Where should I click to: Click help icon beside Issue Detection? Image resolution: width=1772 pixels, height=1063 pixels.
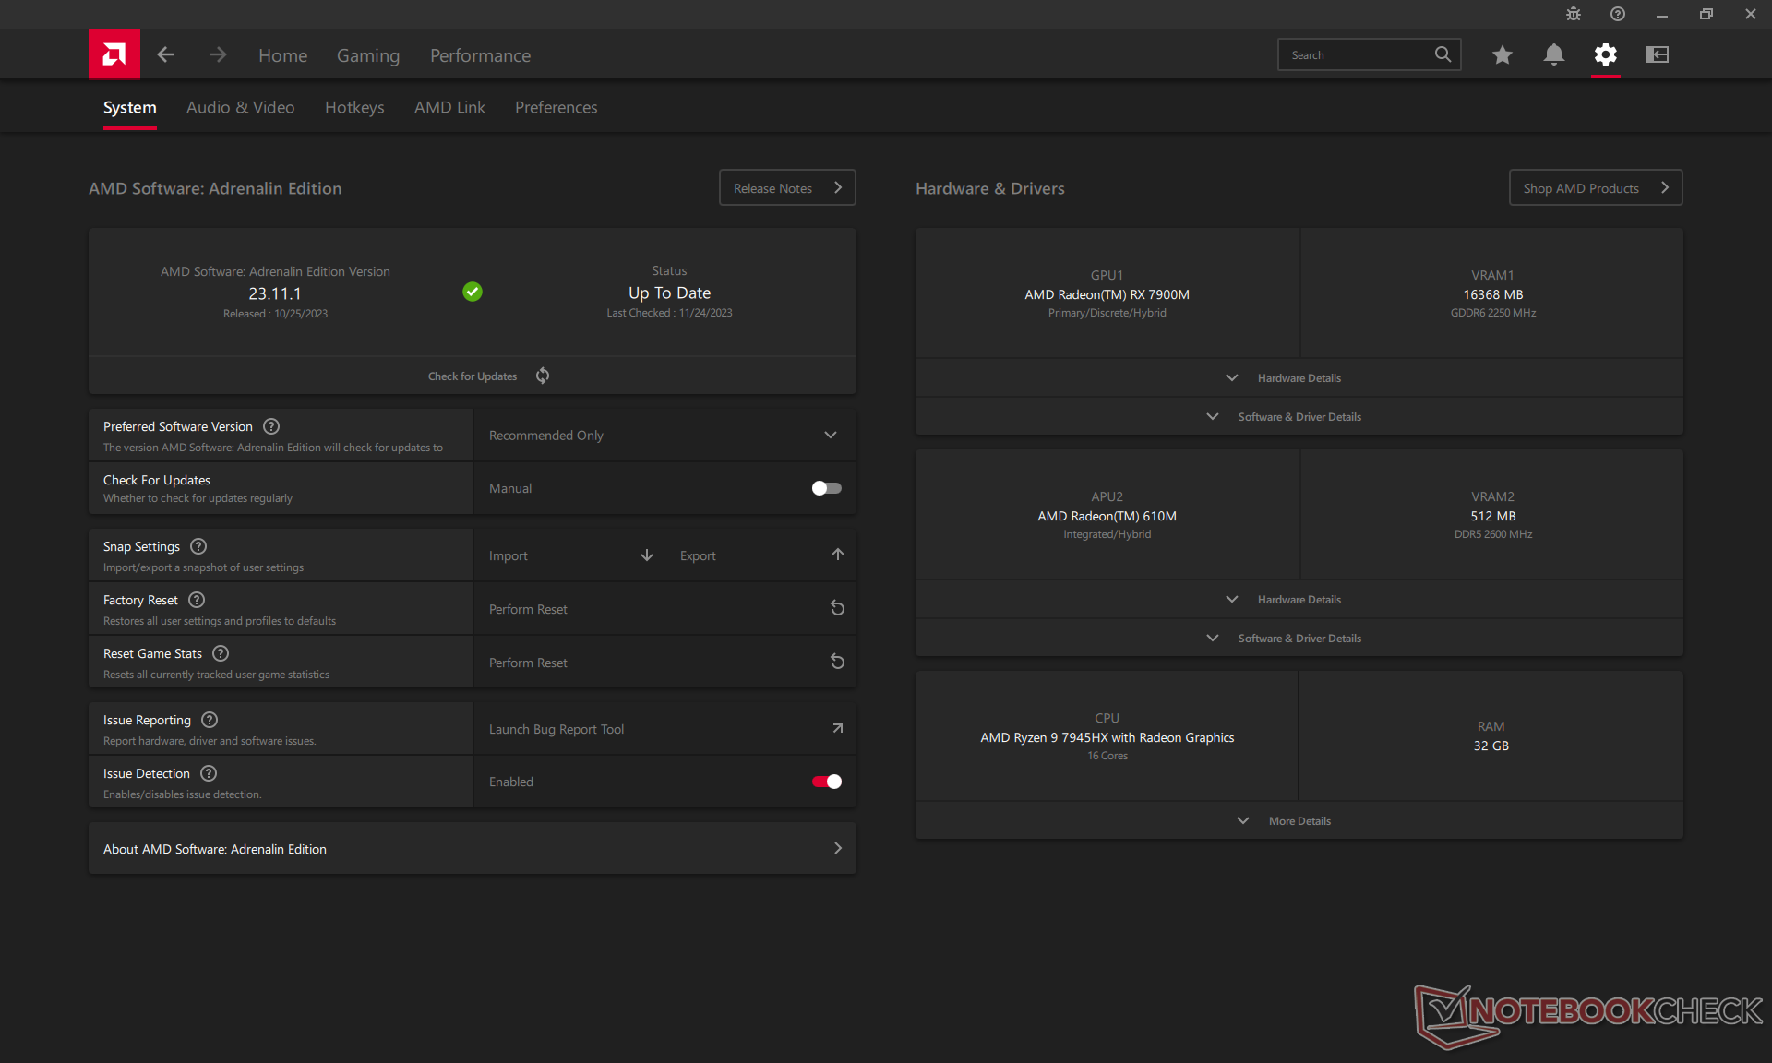(x=209, y=773)
